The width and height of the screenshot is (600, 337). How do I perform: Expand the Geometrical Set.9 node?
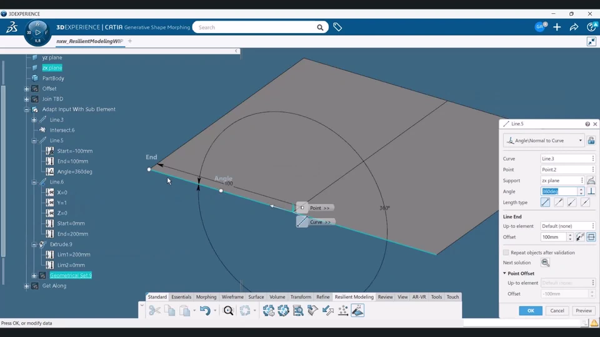(34, 275)
